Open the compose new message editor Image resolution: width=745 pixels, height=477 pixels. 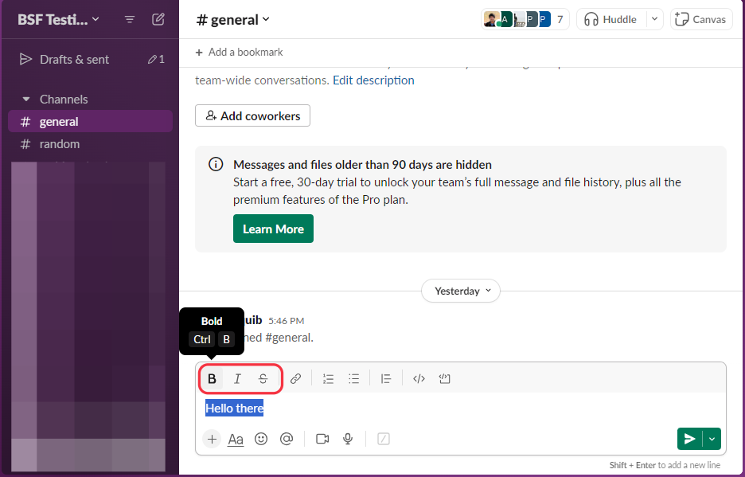tap(158, 18)
